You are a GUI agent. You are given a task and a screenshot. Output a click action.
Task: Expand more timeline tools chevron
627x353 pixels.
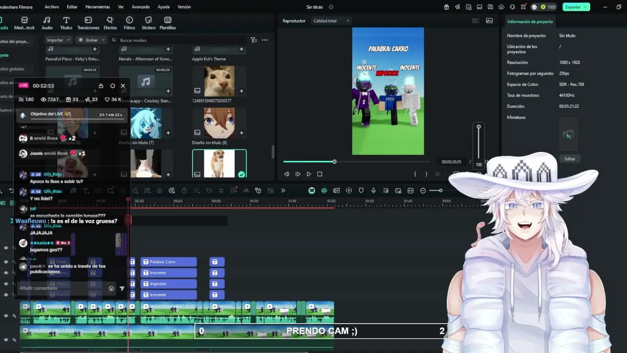pos(283,191)
